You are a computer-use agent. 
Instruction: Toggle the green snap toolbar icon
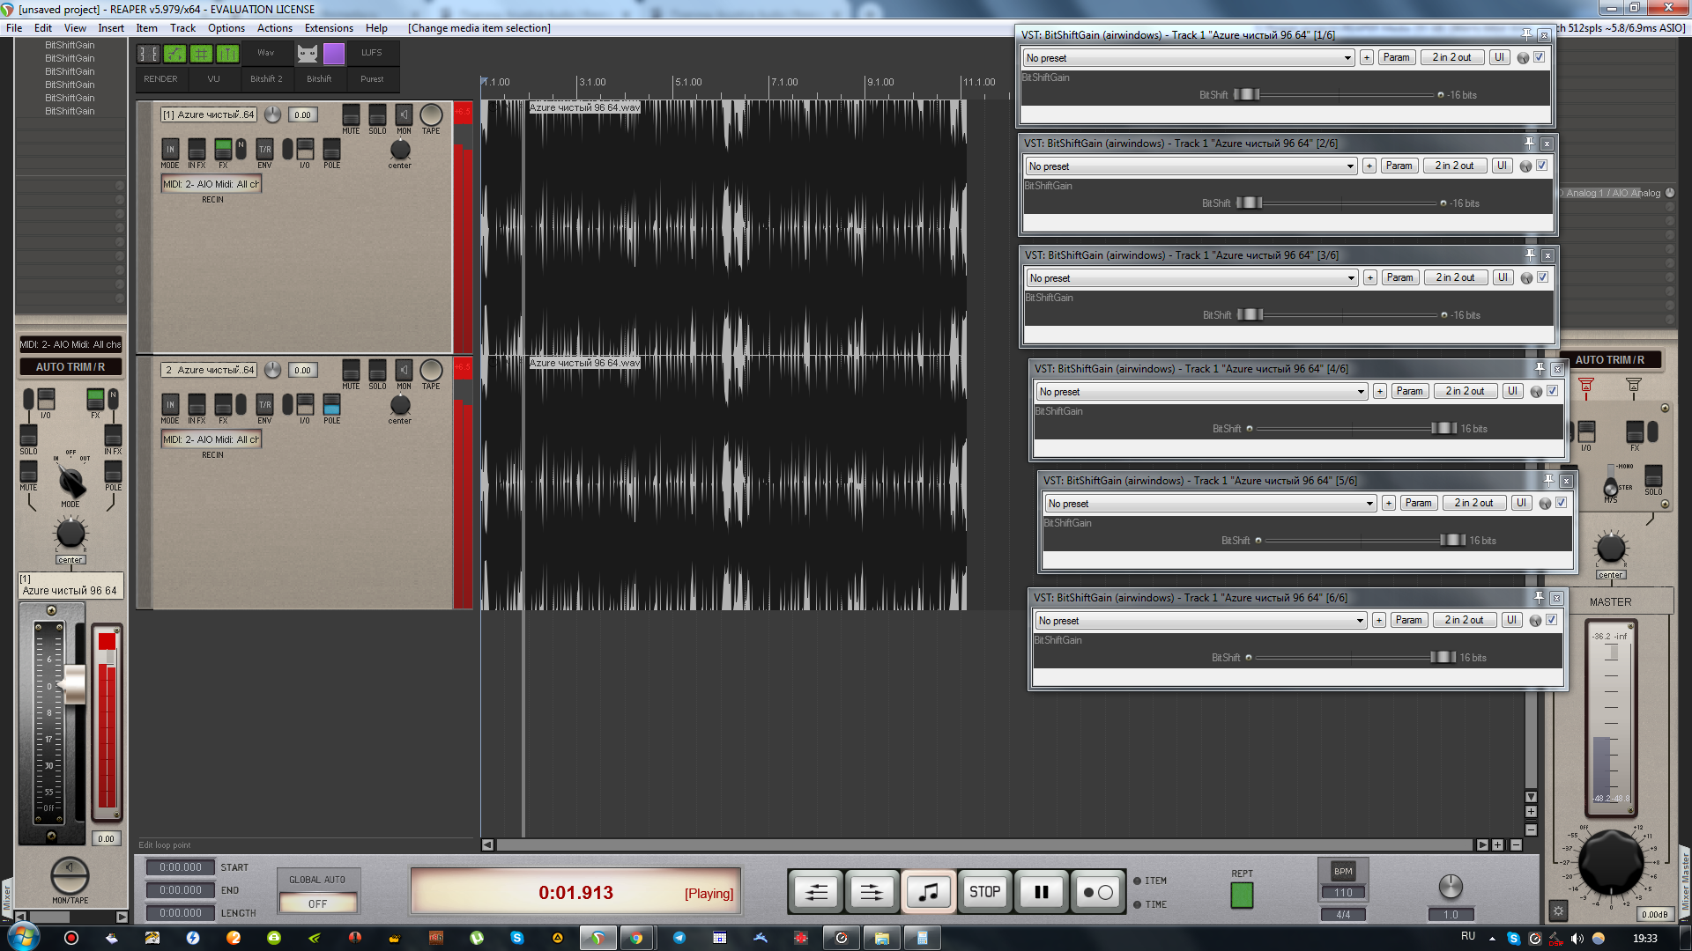(x=227, y=54)
